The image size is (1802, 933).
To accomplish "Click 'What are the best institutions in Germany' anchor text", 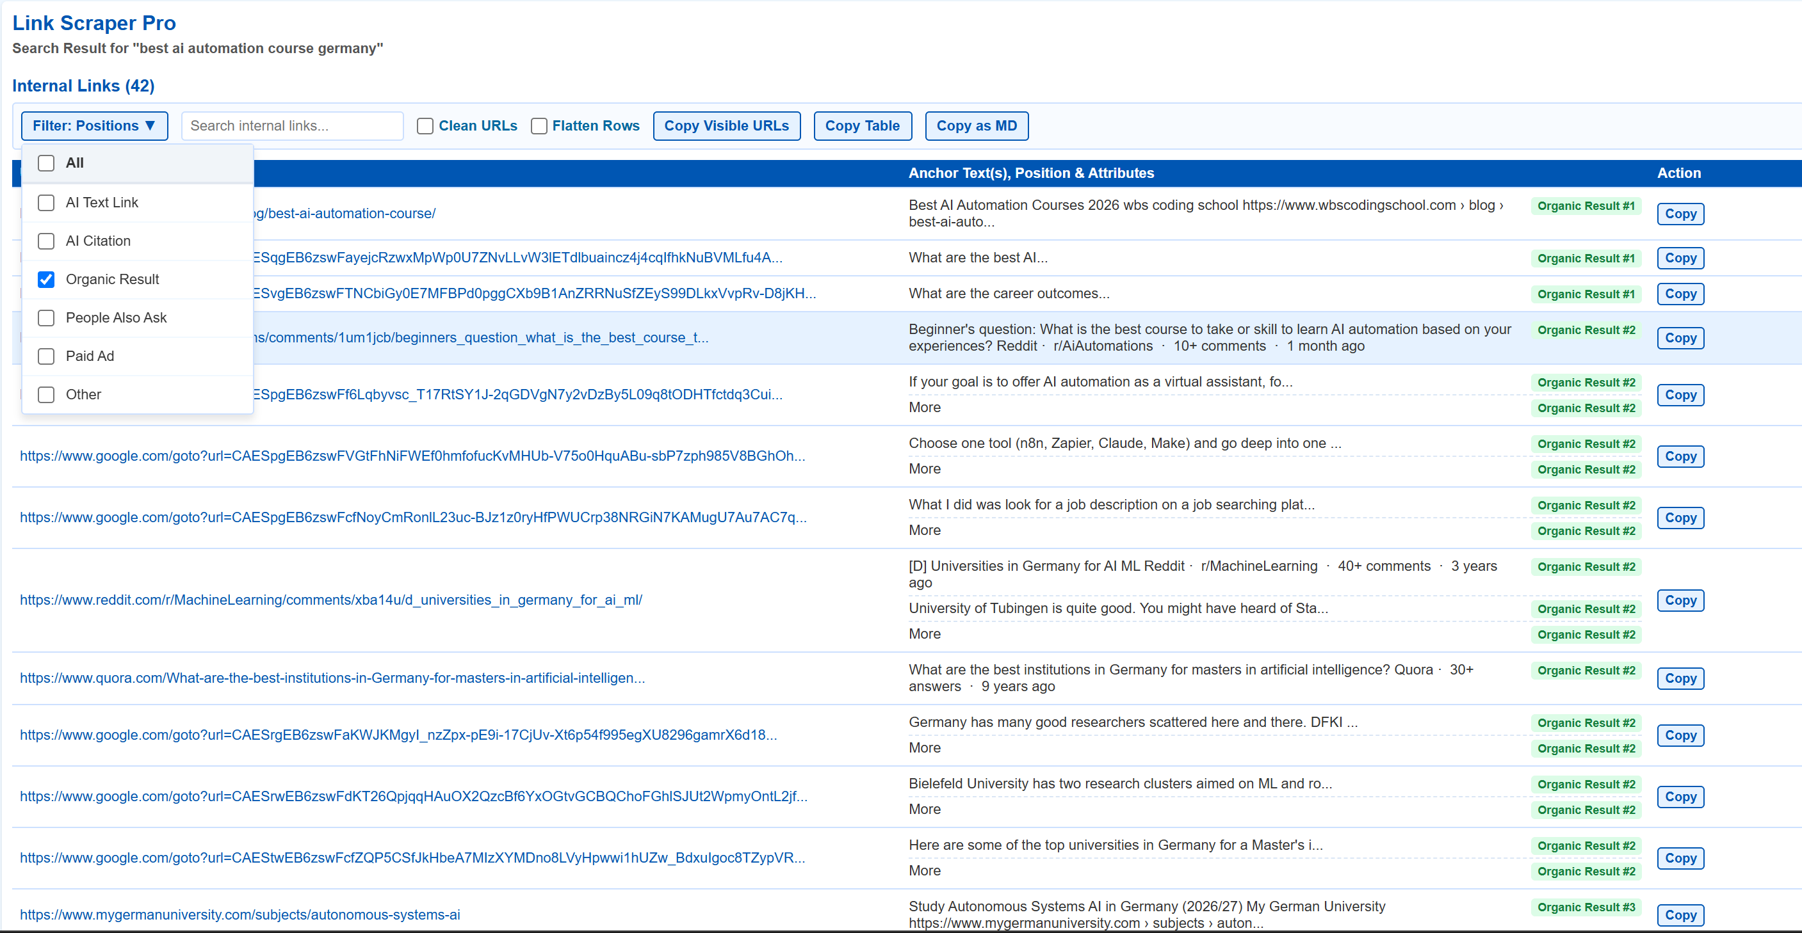I will coord(1190,678).
